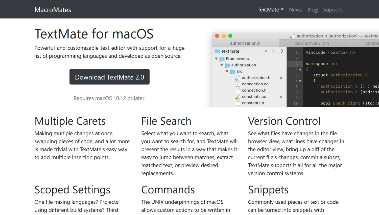This screenshot has height=215, width=379.
Task: Collapse the Frameworks tree item
Action: (216, 58)
